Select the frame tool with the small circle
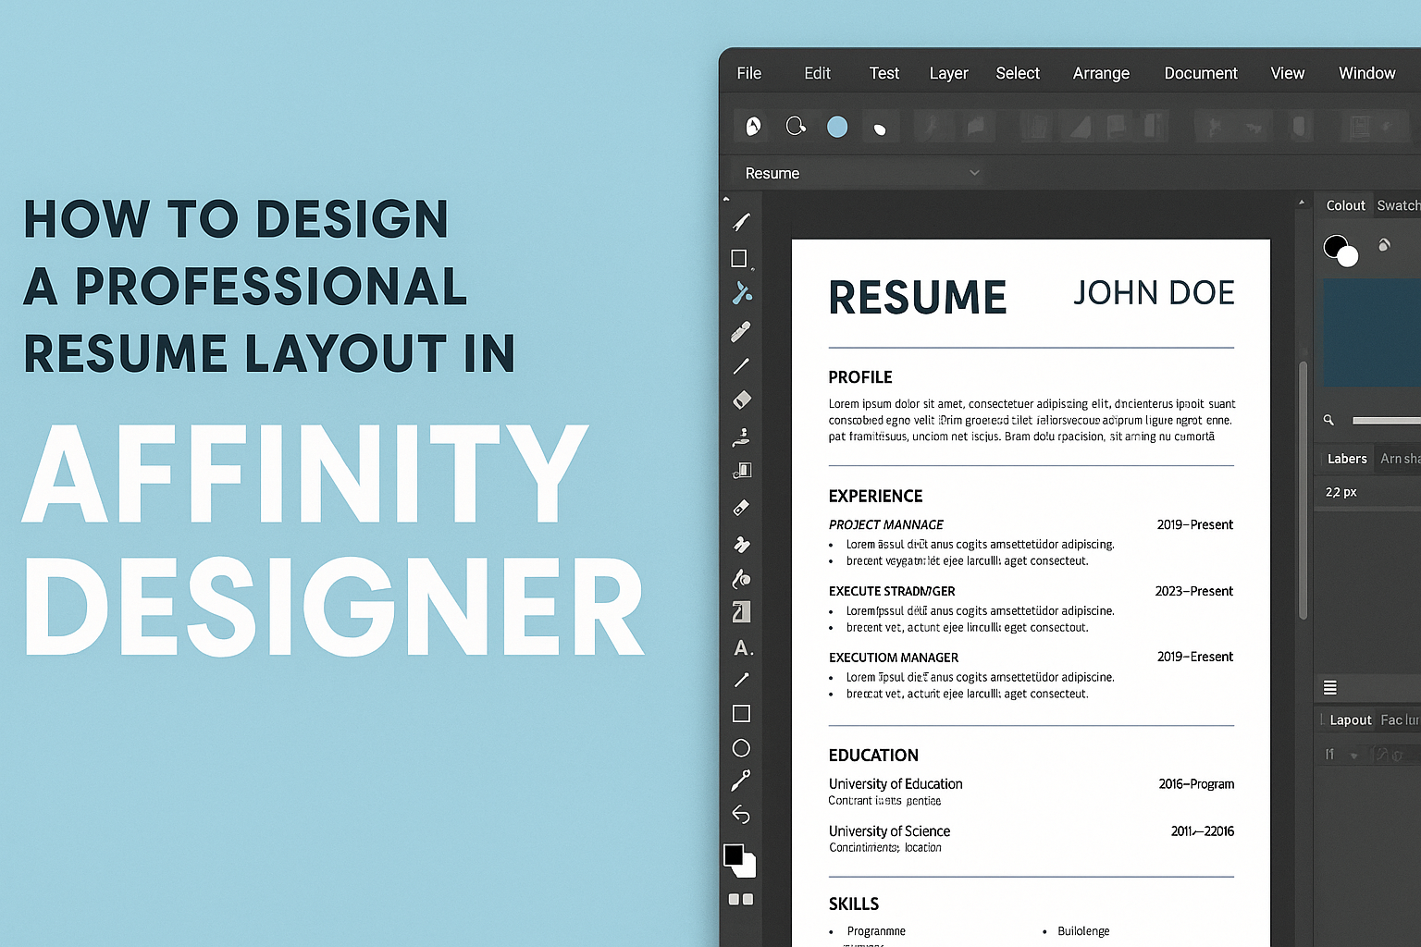This screenshot has height=947, width=1421. click(742, 471)
